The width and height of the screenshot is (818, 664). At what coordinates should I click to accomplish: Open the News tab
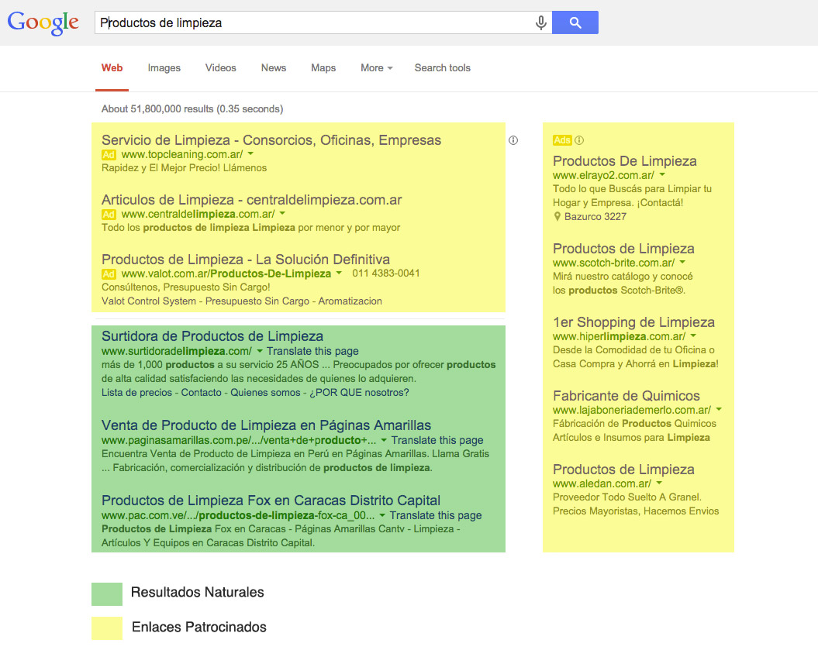[274, 67]
